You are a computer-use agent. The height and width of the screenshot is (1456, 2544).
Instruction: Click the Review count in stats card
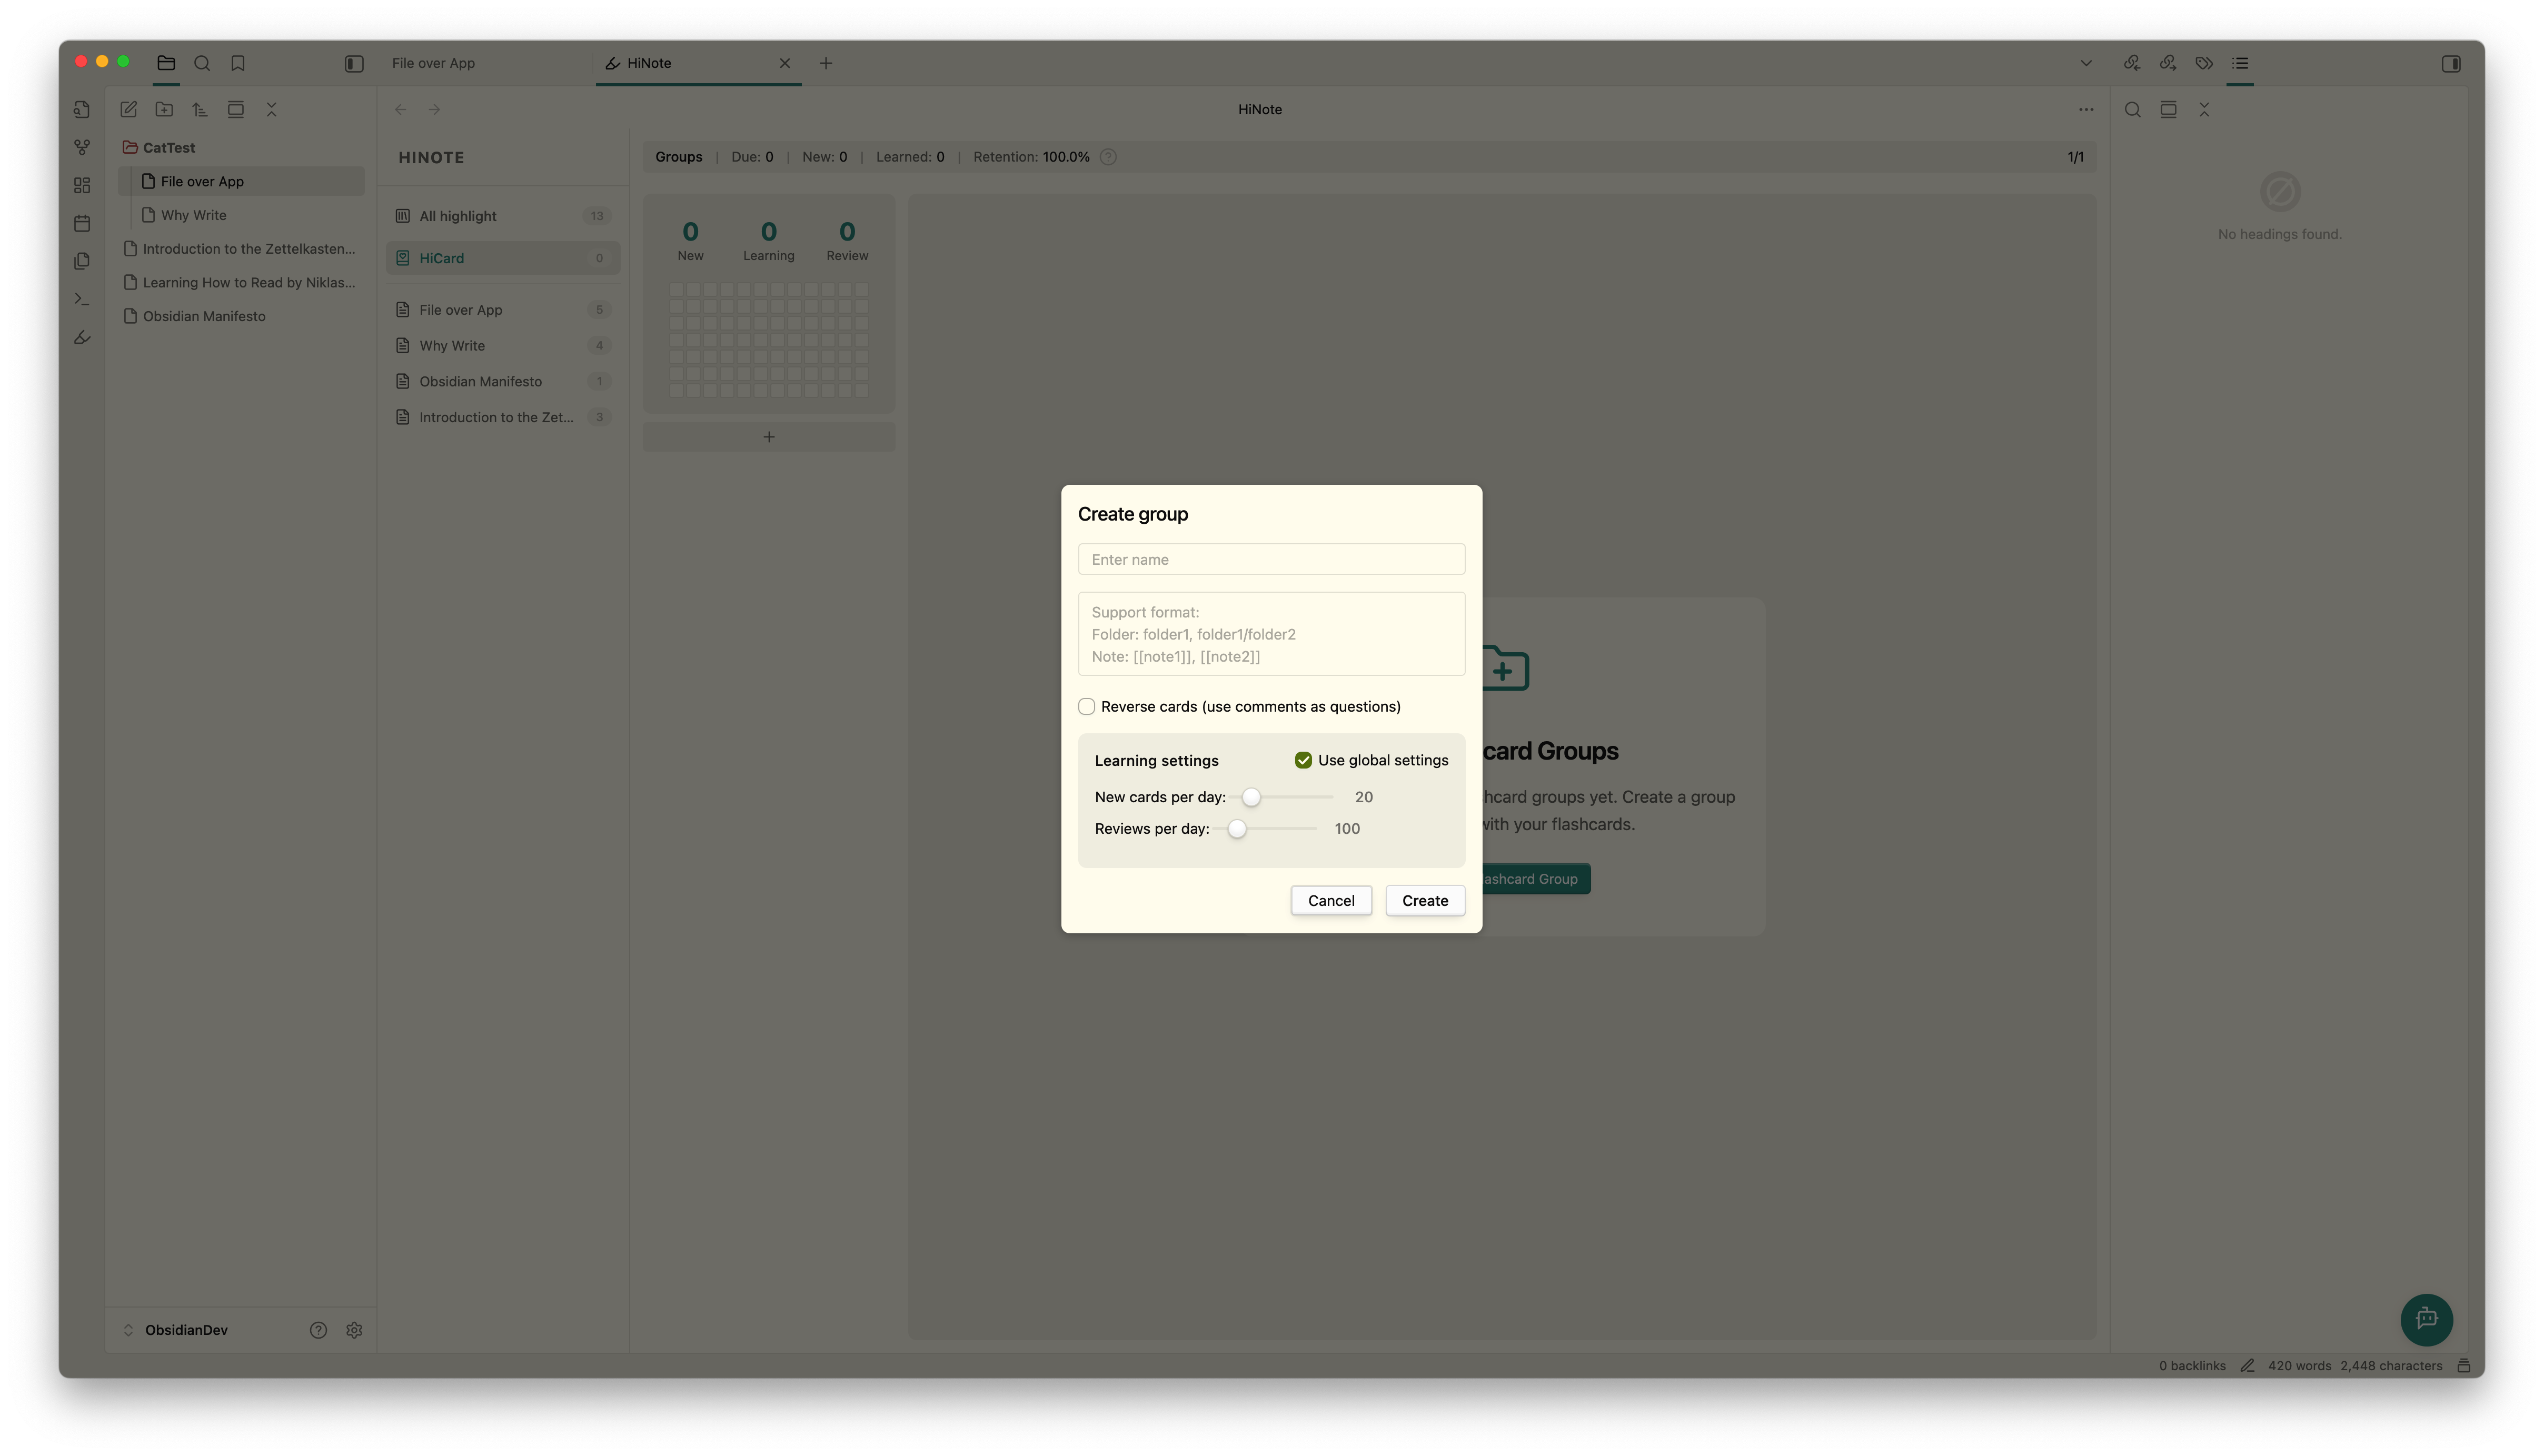(x=847, y=241)
